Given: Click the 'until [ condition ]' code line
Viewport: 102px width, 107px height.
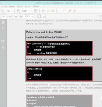Looking at the screenshot, I should (x=34, y=69).
